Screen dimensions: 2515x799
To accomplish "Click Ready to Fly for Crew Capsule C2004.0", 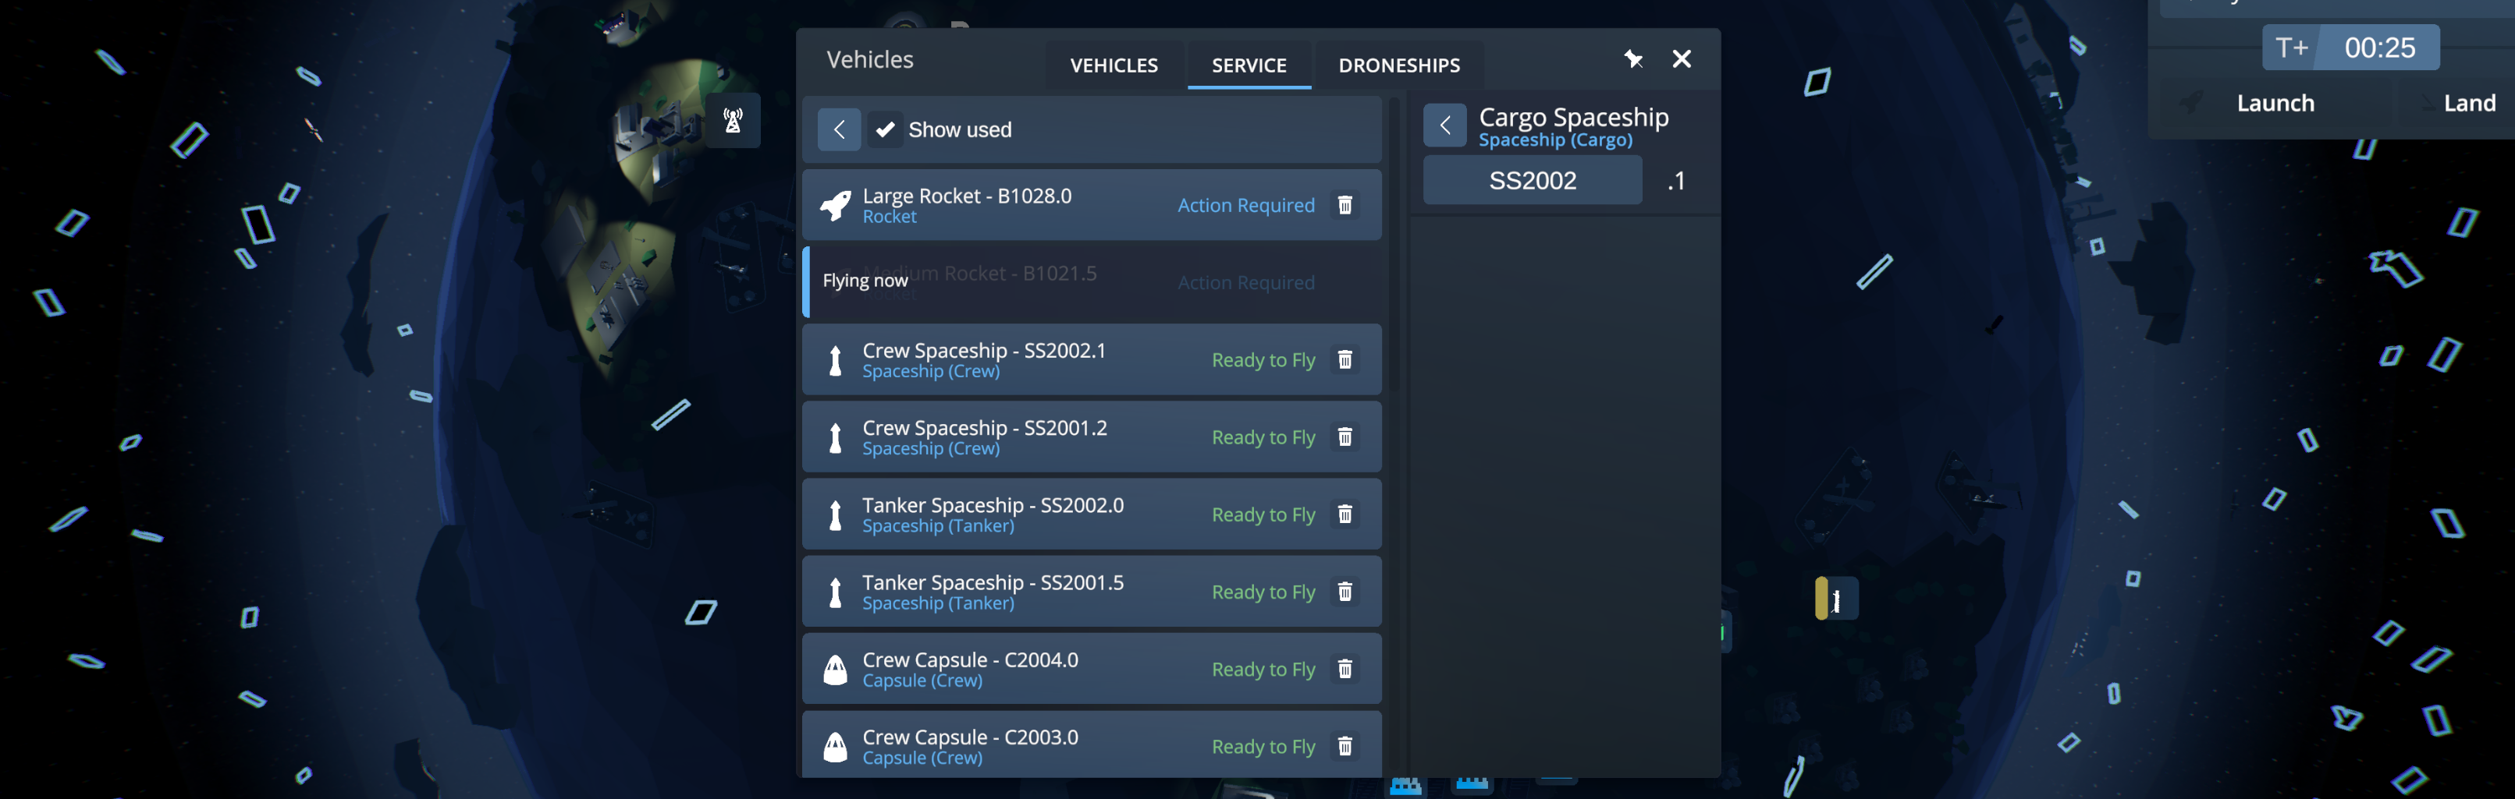I will 1263,670.
